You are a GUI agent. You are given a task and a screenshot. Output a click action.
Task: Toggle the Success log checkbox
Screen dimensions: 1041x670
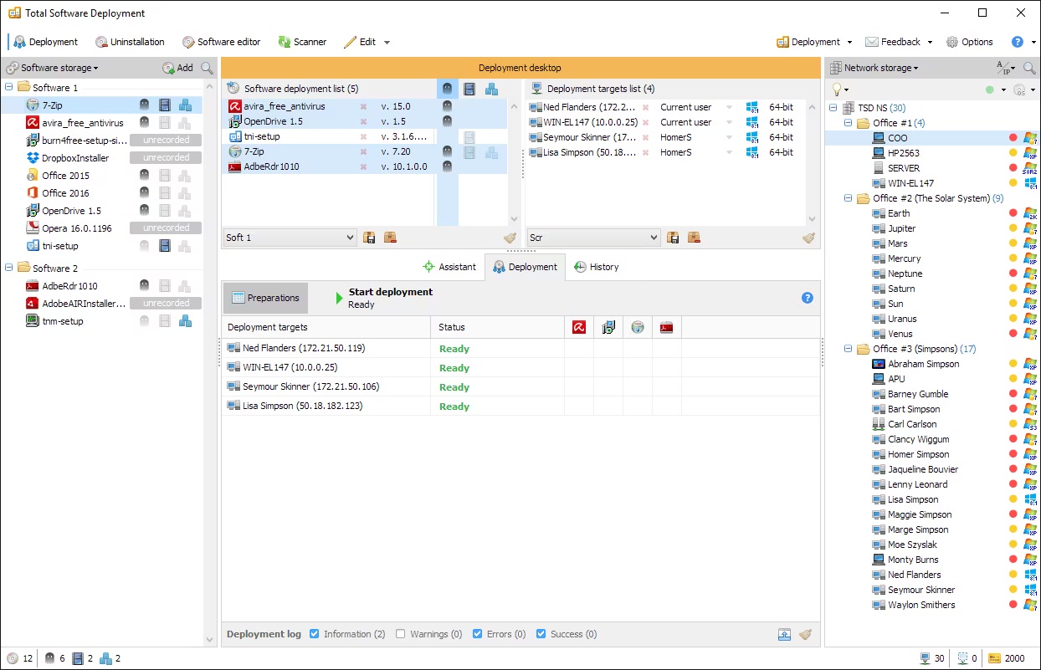tap(541, 634)
